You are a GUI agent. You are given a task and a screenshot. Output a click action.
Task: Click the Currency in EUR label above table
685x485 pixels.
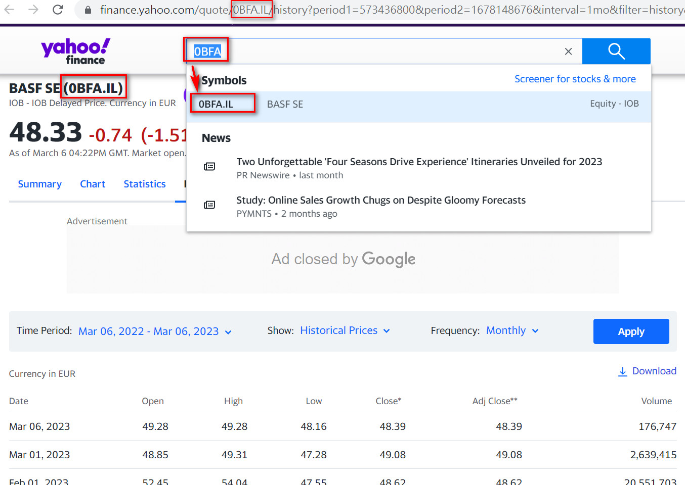coord(42,374)
